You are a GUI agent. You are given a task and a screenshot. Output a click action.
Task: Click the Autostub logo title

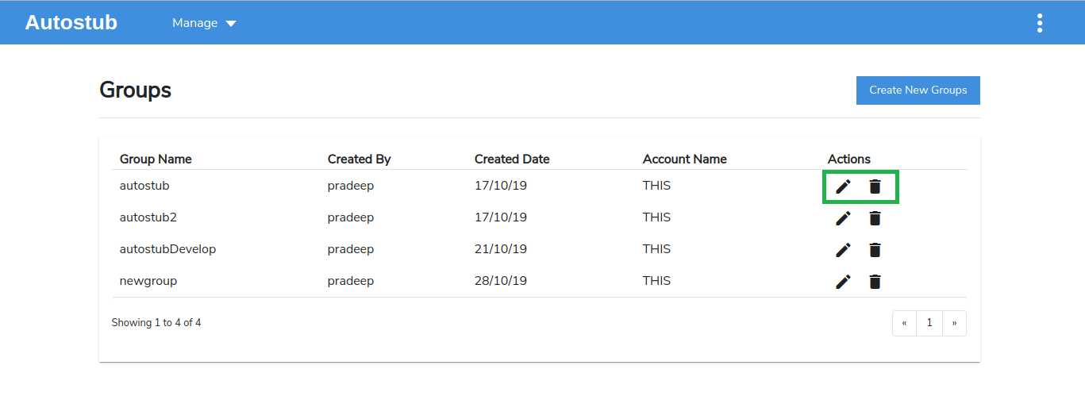(71, 22)
